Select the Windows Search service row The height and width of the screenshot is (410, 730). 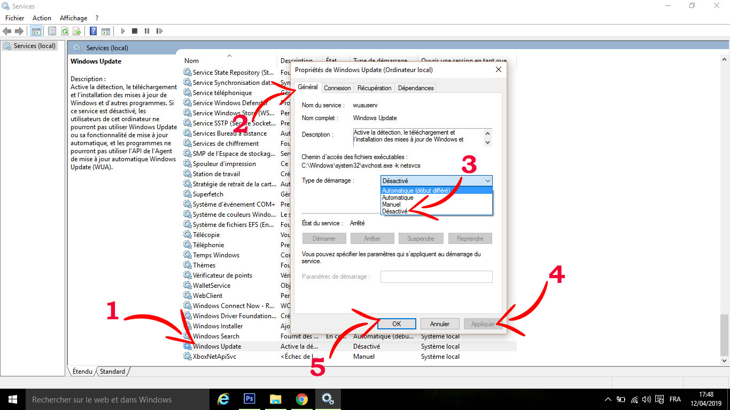click(x=350, y=336)
